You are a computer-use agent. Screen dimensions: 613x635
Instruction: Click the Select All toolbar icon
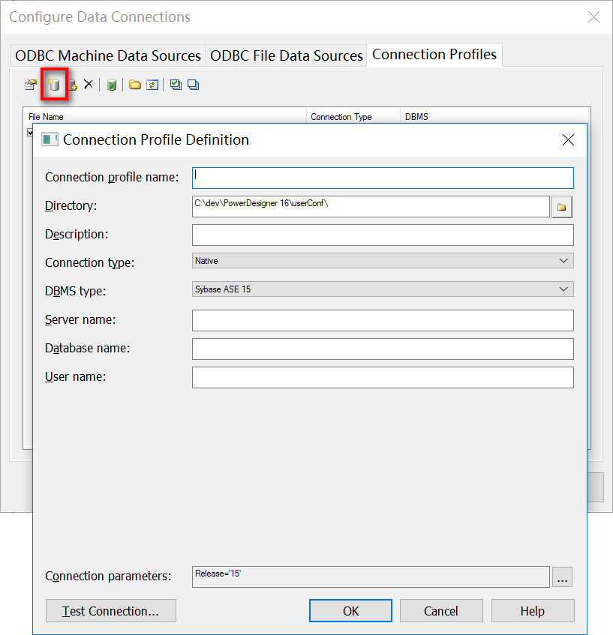click(176, 85)
